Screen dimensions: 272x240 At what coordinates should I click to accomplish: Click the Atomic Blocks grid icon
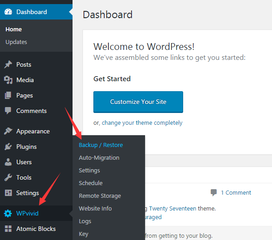pyautogui.click(x=8, y=229)
